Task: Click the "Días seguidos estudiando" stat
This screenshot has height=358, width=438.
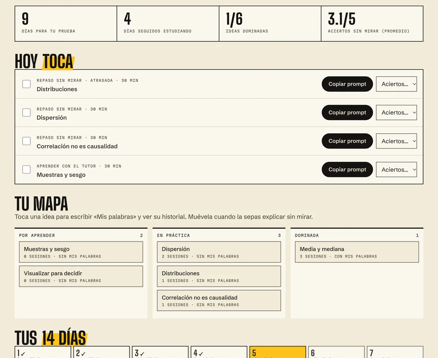Action: coord(168,24)
